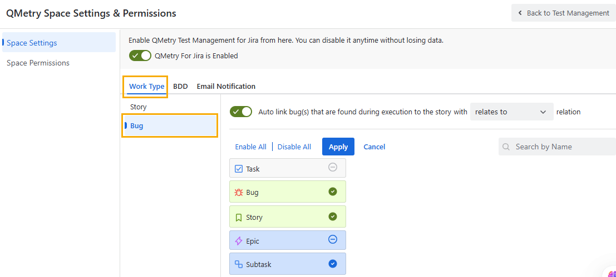616x277 pixels.
Task: Click the Cancel link
Action: [374, 147]
